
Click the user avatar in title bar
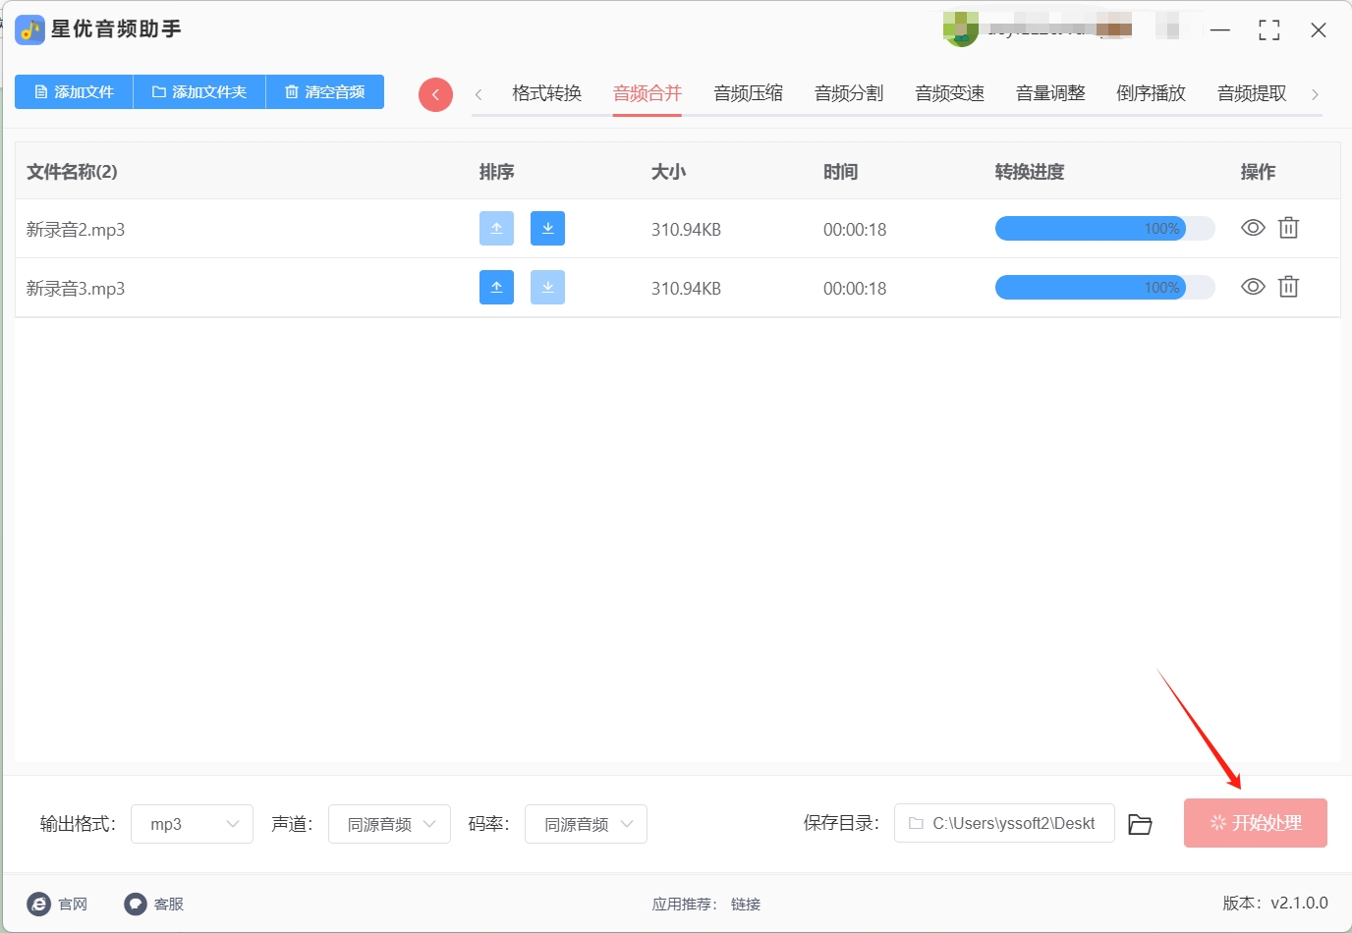tap(960, 29)
